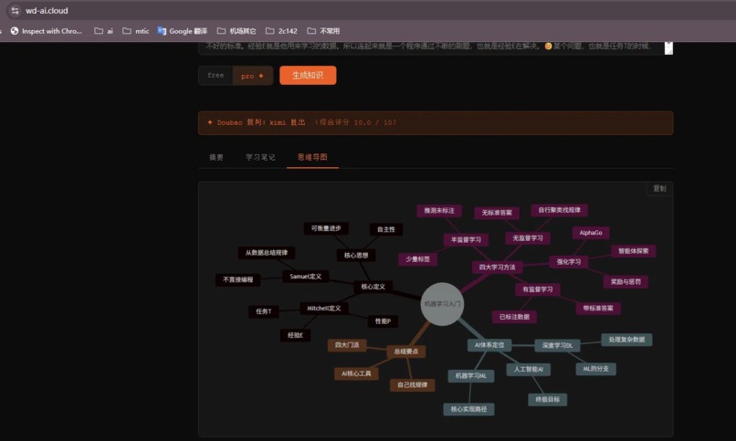Select the 半监督学习 node
736x441 pixels.
click(x=466, y=240)
